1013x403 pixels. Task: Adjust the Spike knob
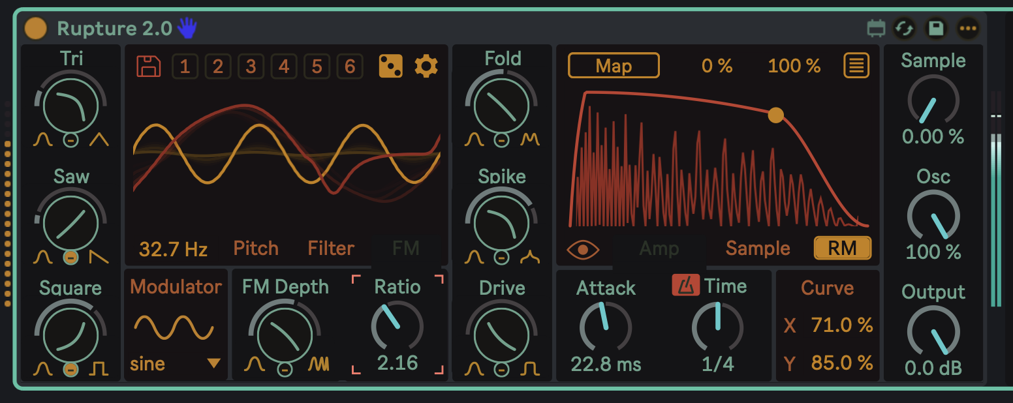click(501, 223)
